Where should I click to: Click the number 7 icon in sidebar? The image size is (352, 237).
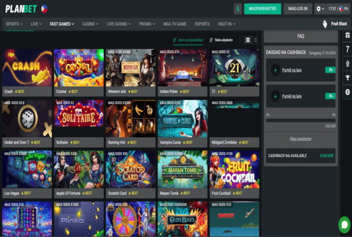pyautogui.click(x=348, y=49)
